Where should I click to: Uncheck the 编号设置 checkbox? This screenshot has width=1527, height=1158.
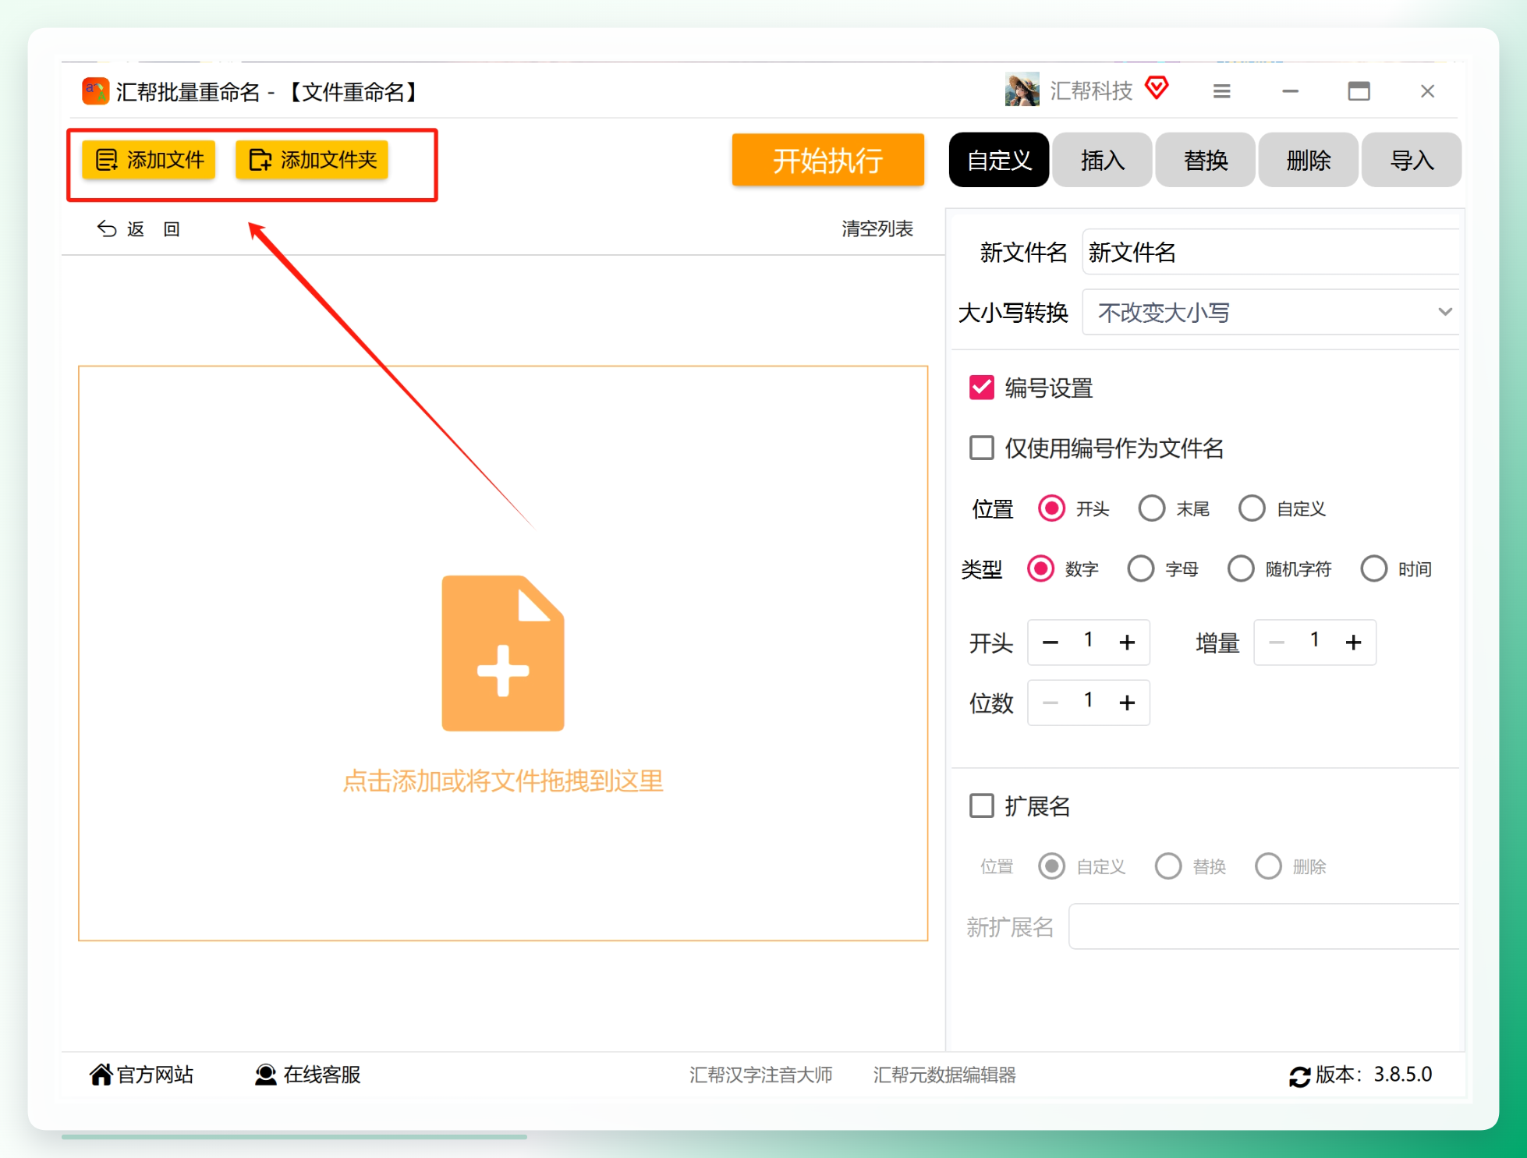click(x=982, y=388)
